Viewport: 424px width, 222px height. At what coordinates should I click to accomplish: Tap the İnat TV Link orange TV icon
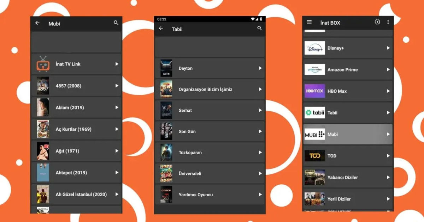pos(43,64)
